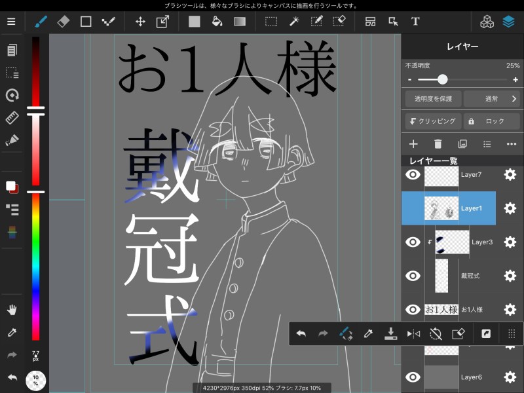
Task: Select the fill rectangle tool
Action: point(194,22)
